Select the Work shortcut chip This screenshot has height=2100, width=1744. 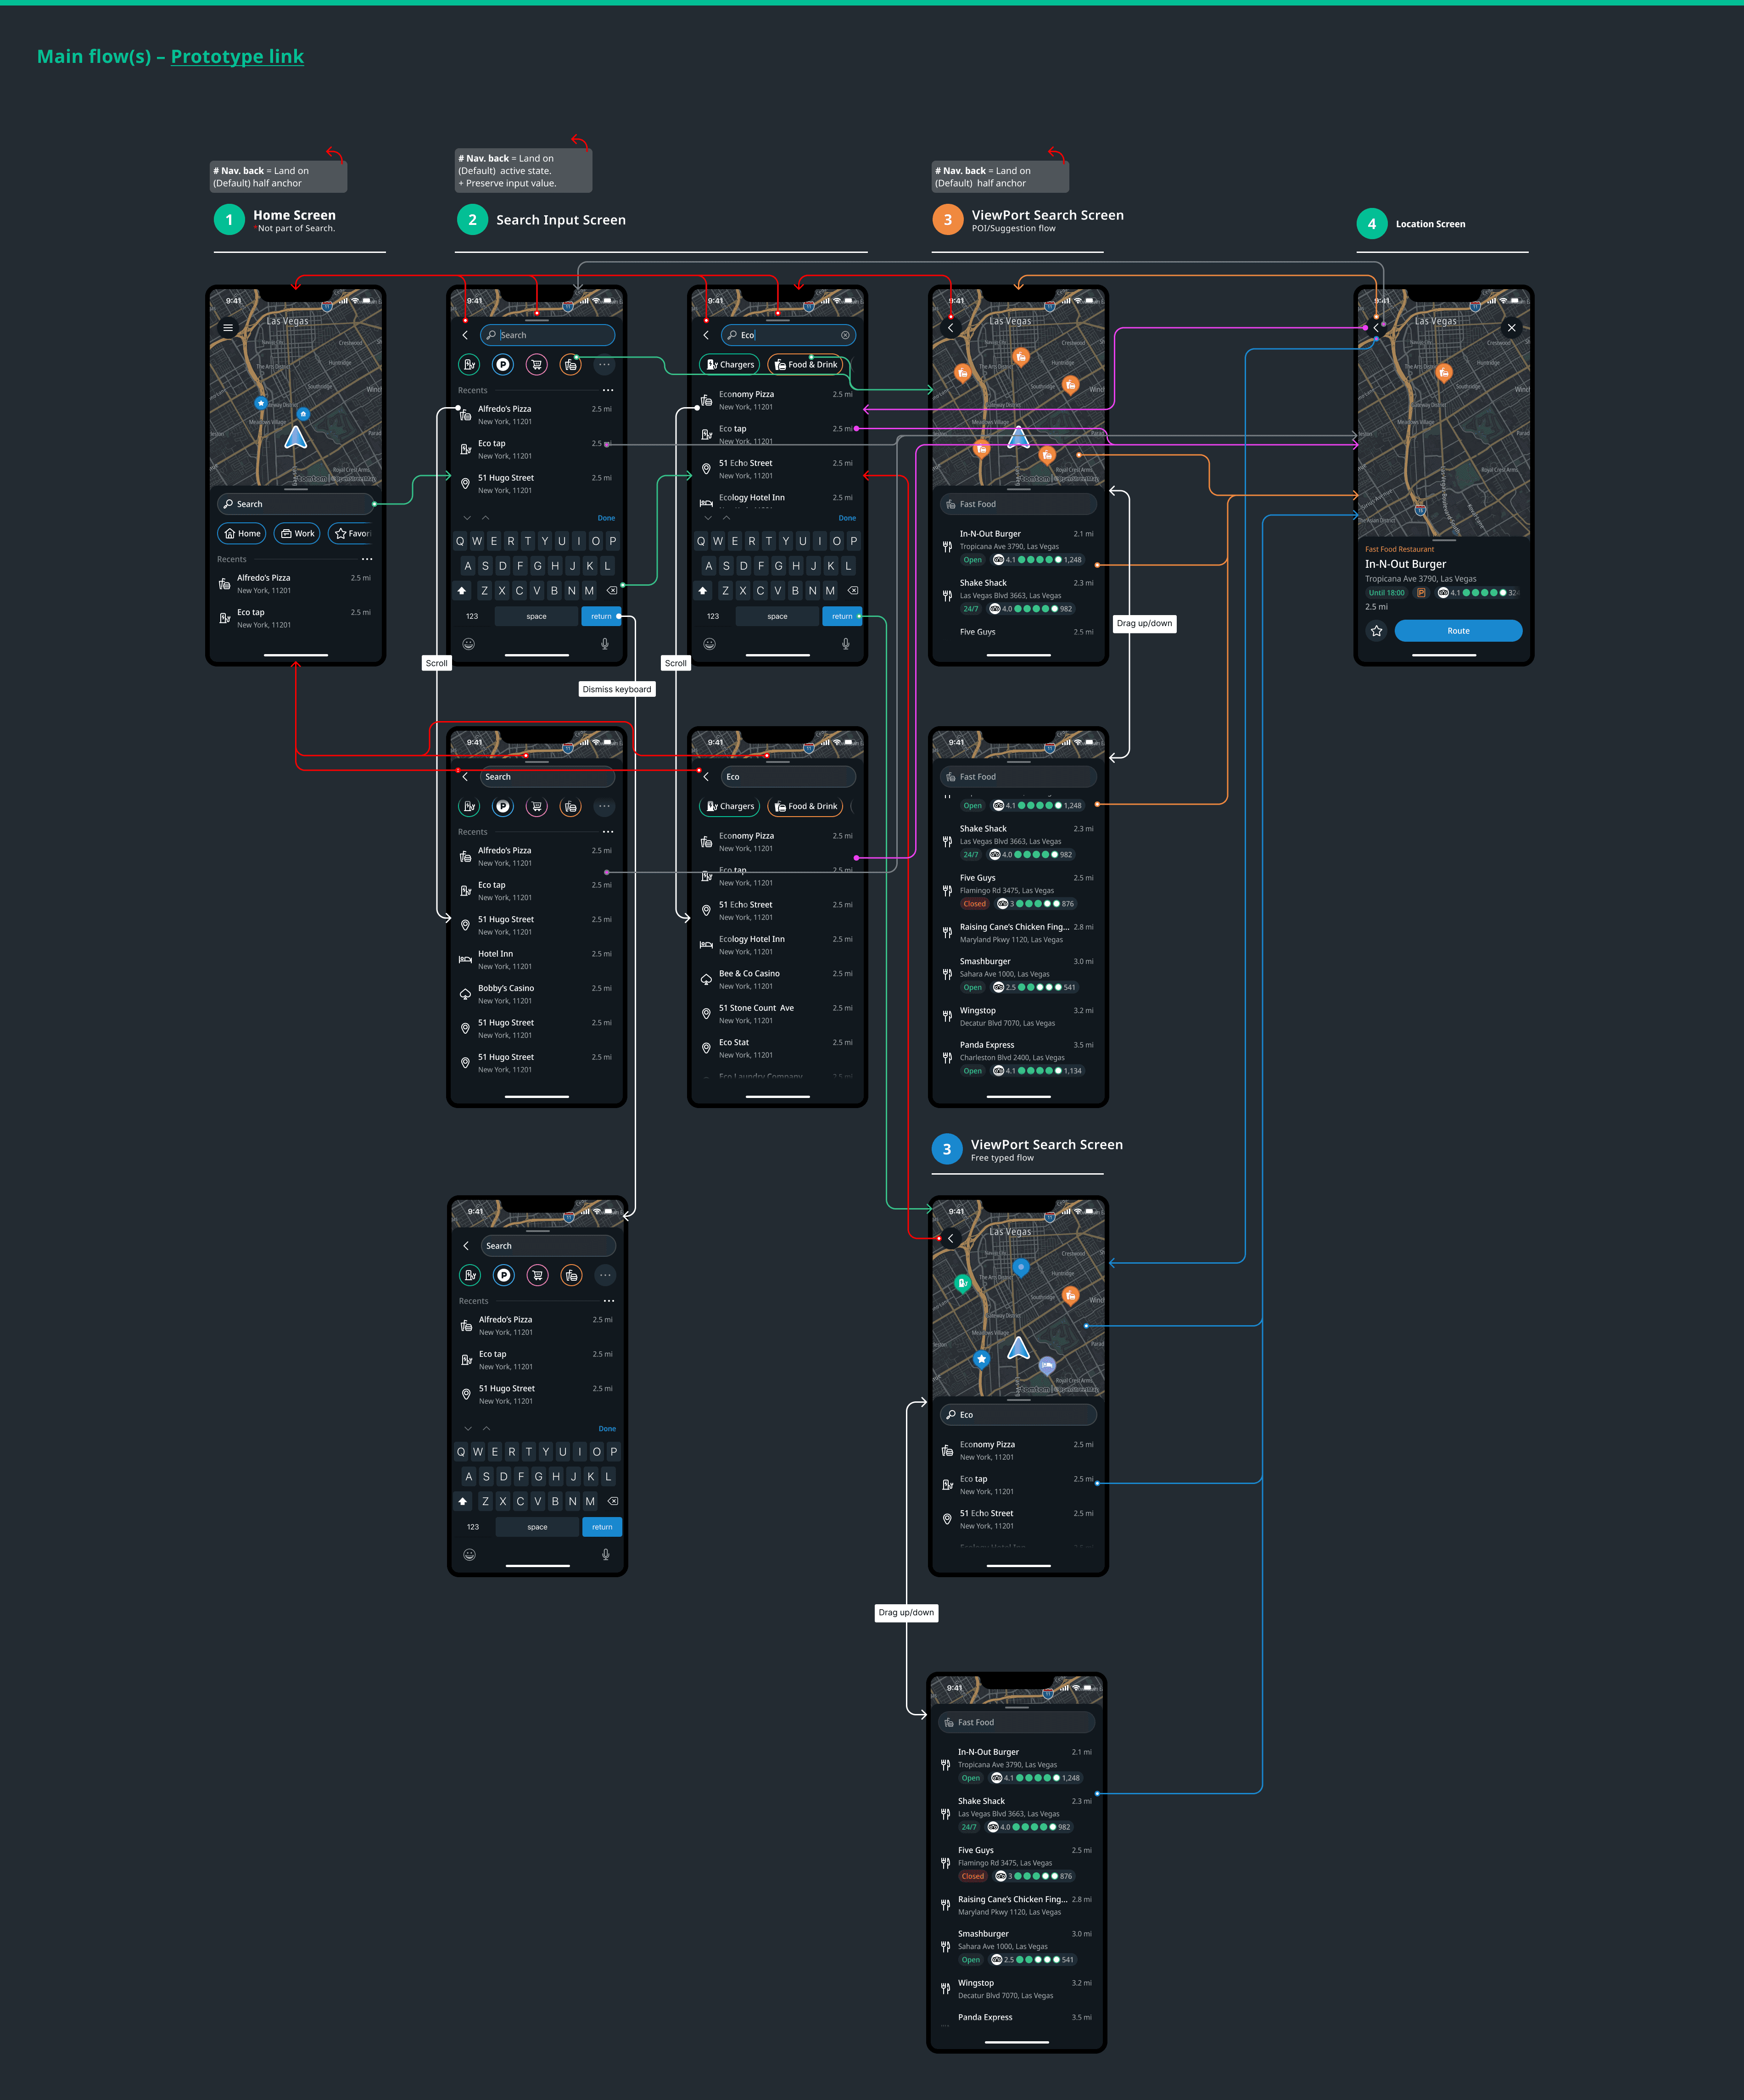click(297, 533)
